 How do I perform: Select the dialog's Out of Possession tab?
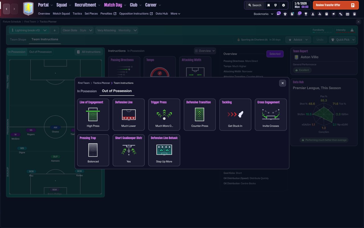(x=117, y=91)
